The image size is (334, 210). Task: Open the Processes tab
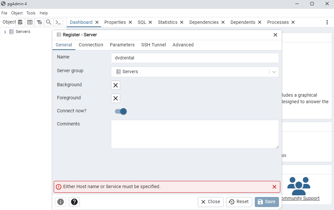click(278, 22)
